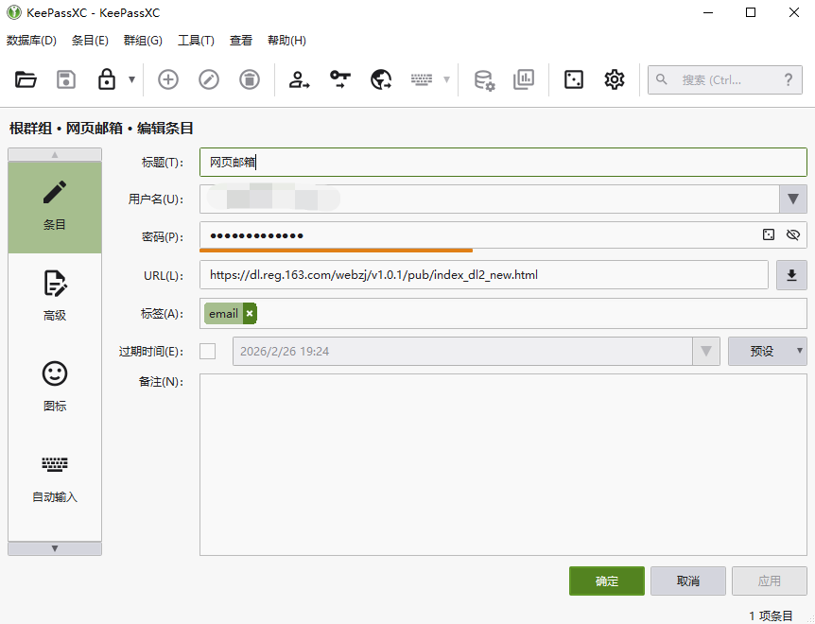Cancel editing with 取消 button

(x=688, y=581)
